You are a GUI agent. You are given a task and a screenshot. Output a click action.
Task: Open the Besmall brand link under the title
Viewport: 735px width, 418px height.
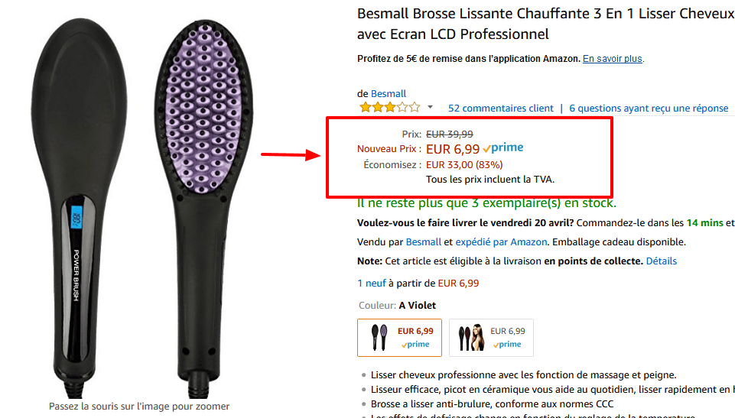coord(389,94)
